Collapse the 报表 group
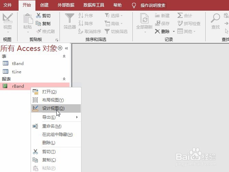 64,79
